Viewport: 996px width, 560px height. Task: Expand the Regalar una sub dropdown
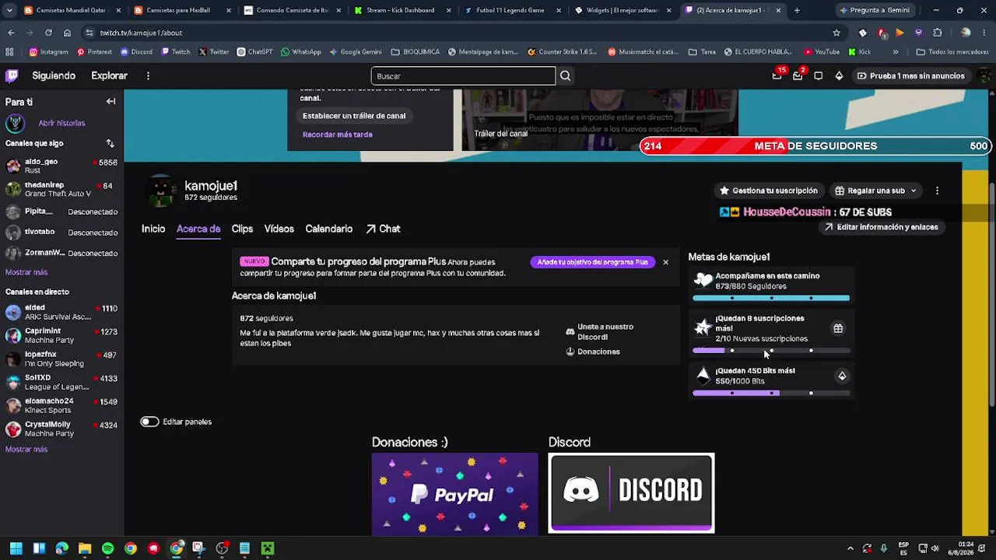[x=876, y=191]
